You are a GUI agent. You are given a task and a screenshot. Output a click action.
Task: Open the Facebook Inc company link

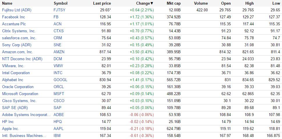[x=13, y=17]
